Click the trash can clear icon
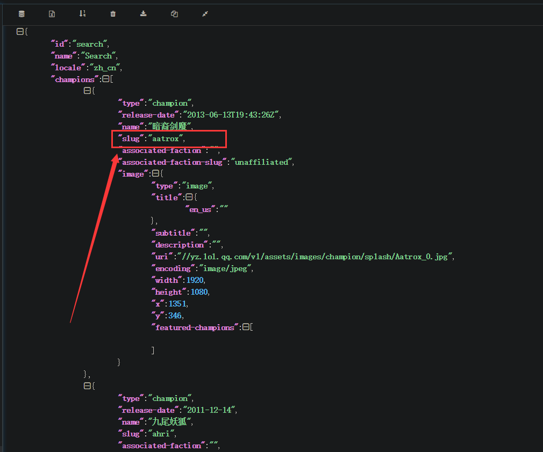The width and height of the screenshot is (543, 452). click(113, 14)
